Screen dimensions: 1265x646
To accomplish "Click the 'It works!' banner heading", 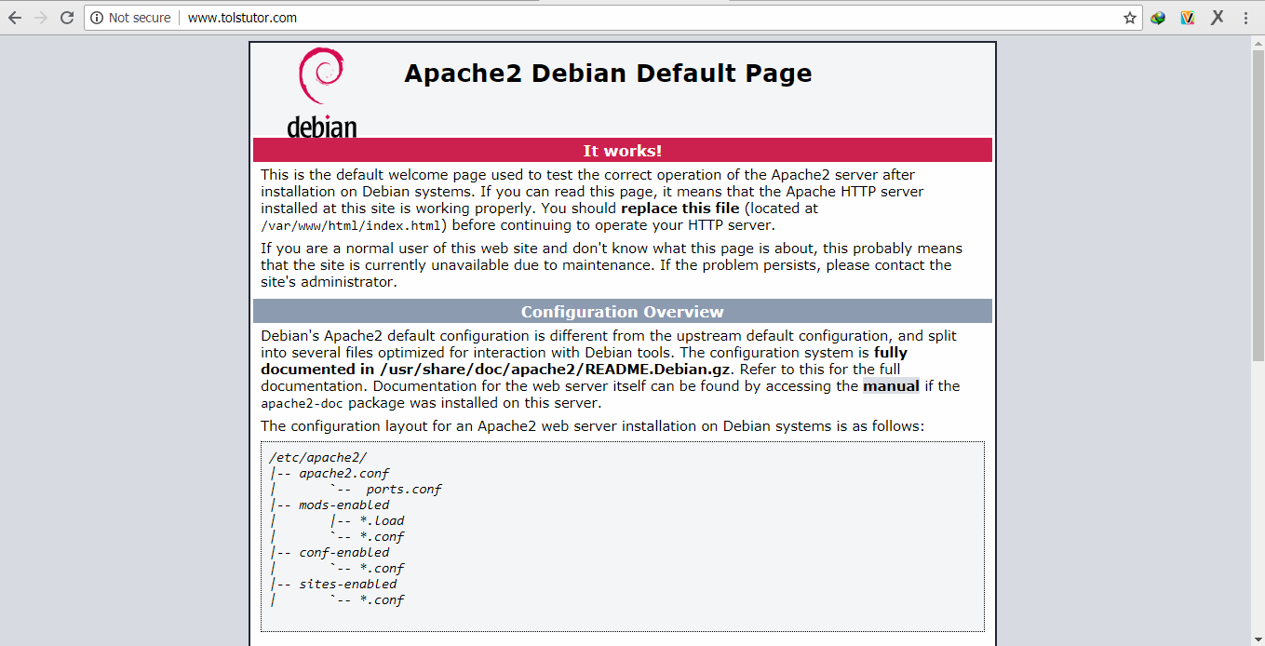I will [x=622, y=151].
